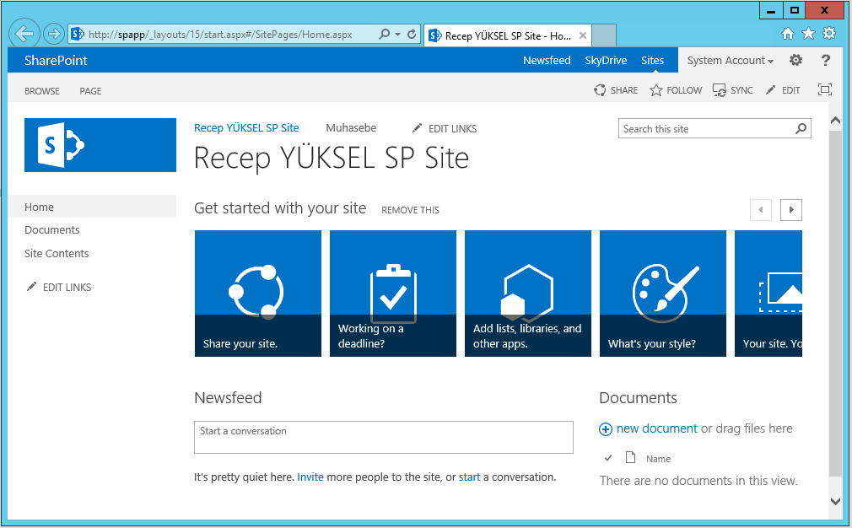Click the start a conversation link
The width and height of the screenshot is (852, 528).
click(470, 477)
